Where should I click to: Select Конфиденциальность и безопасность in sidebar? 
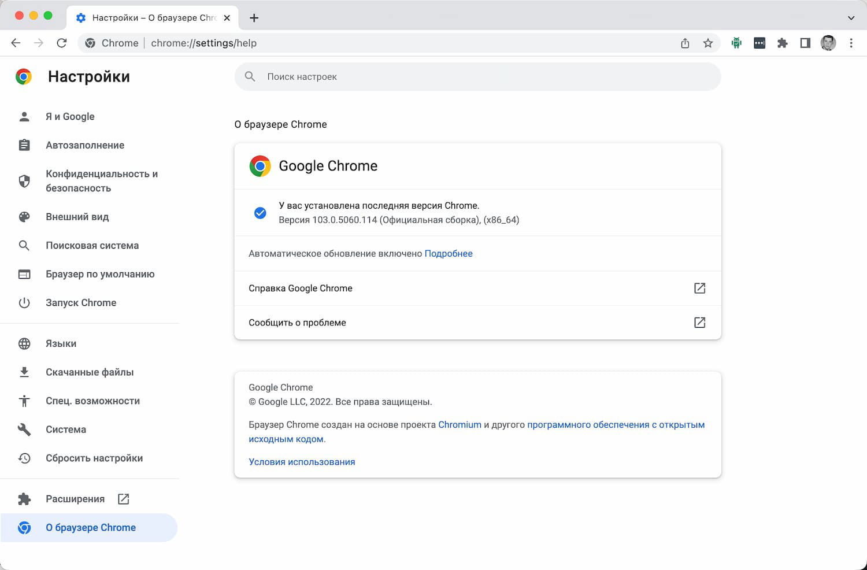pyautogui.click(x=101, y=181)
